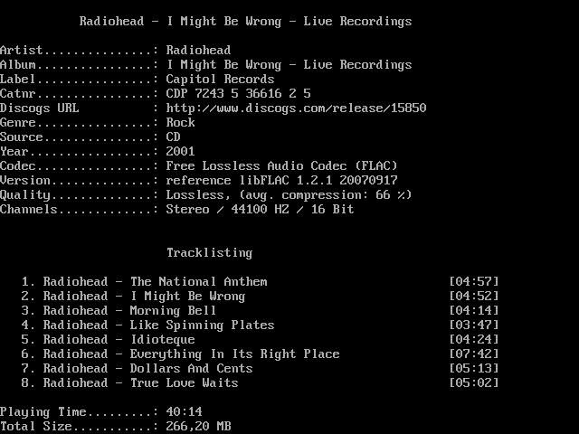
Task: Pick track 6 Everything In Its Right Place
Action: (191, 354)
